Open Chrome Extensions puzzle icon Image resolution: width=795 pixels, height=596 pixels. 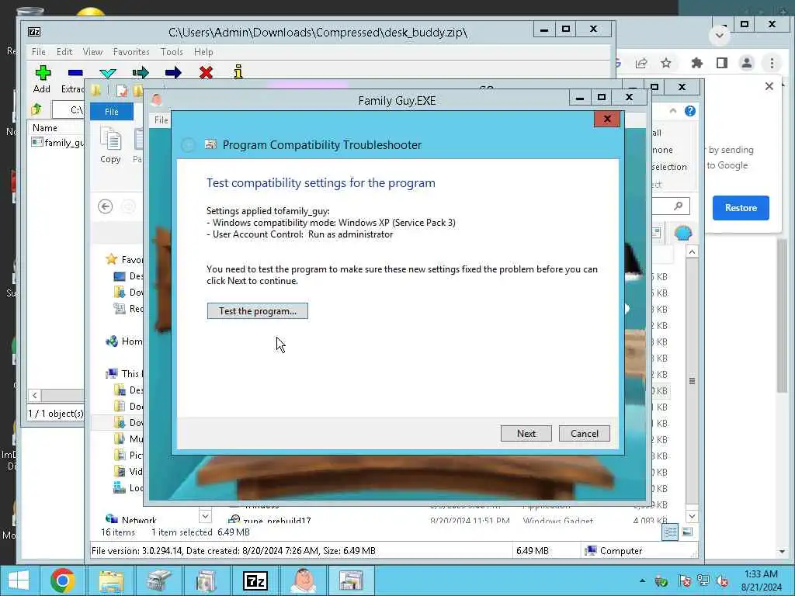pos(697,63)
